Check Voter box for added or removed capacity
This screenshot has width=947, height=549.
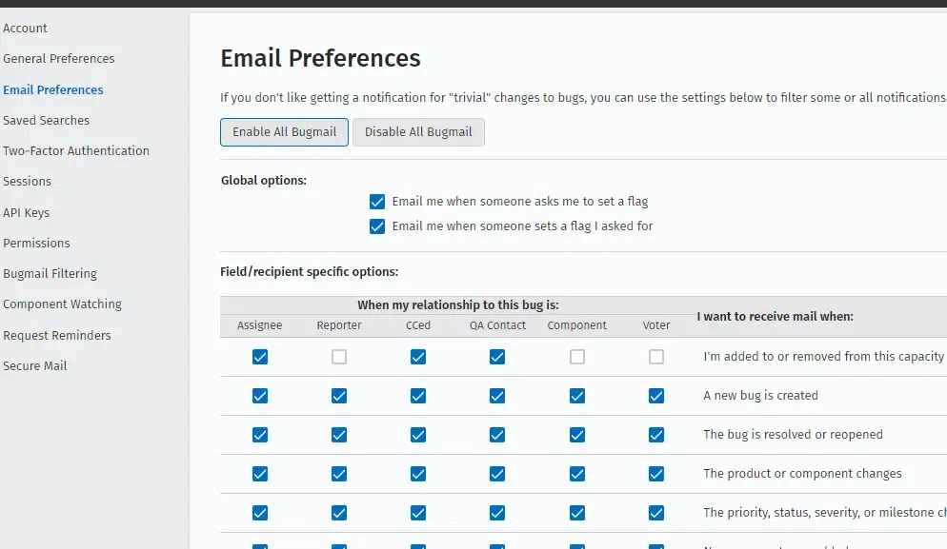(x=656, y=357)
